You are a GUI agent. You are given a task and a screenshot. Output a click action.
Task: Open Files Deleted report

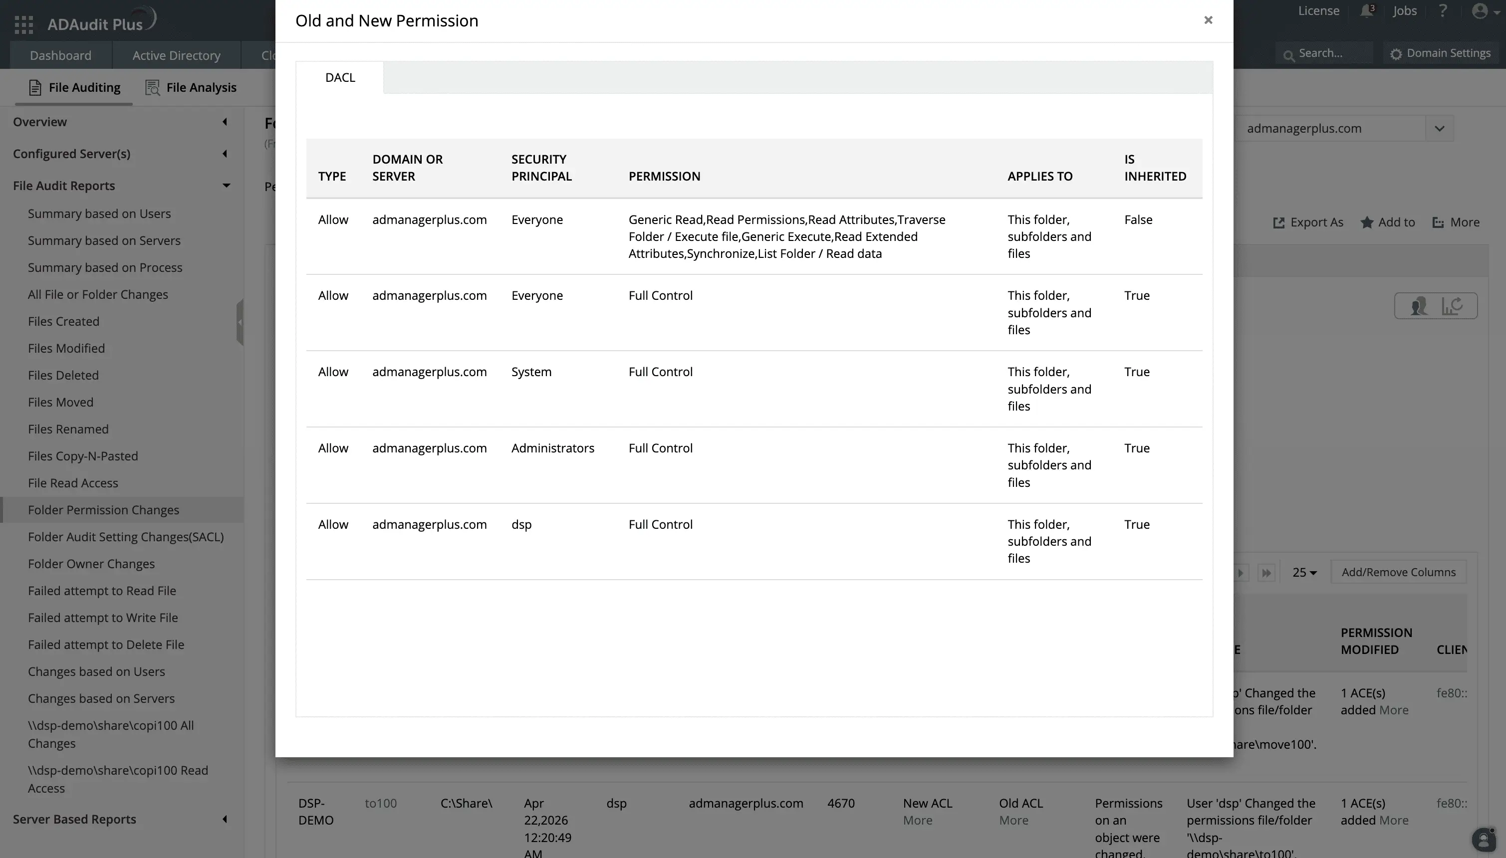point(63,375)
